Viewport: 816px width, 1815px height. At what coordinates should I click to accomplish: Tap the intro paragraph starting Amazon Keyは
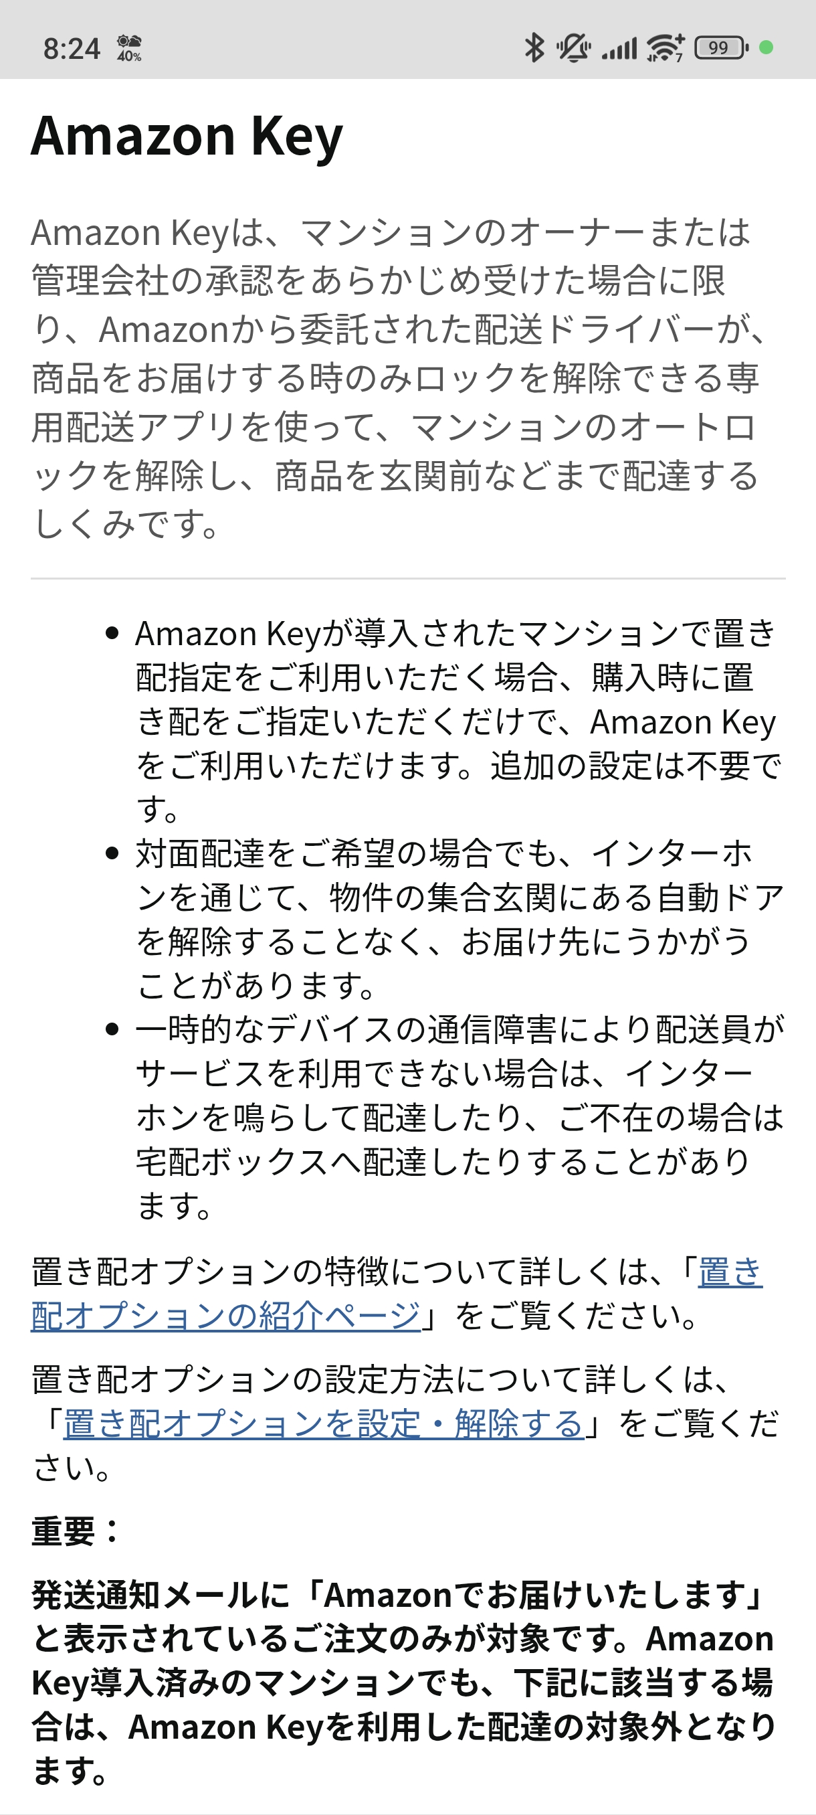click(x=399, y=377)
